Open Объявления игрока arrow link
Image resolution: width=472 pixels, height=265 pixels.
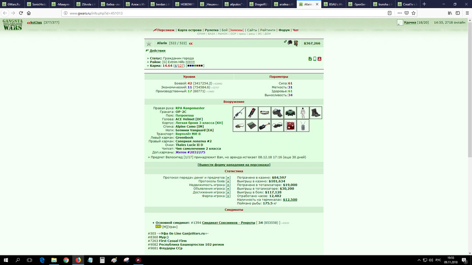[x=228, y=188]
